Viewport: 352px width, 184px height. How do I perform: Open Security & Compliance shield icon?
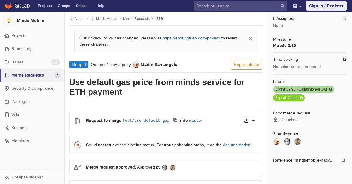(7, 88)
